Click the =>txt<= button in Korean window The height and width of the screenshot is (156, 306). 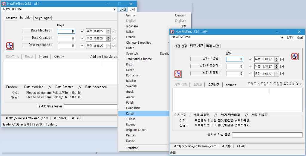[x=231, y=85]
